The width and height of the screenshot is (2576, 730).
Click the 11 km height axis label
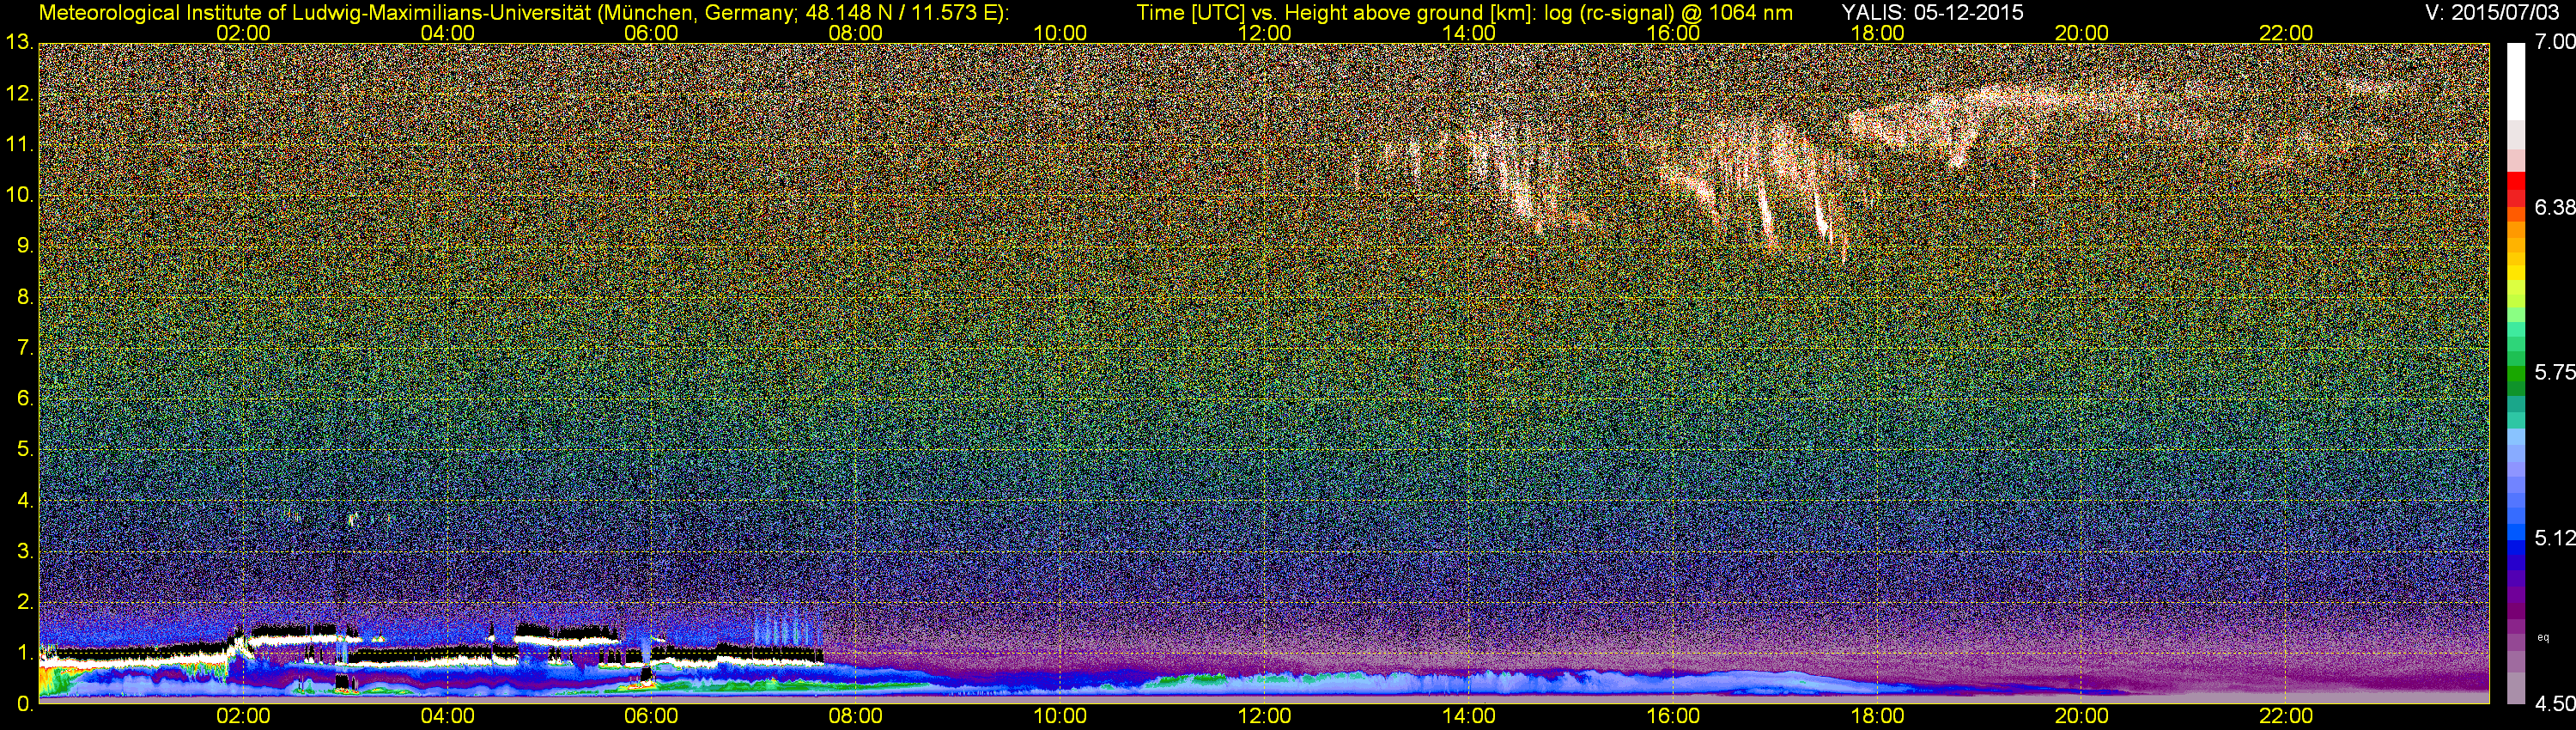point(19,144)
